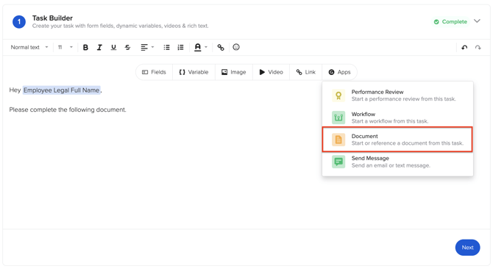Viewport: 493px width, 269px height.
Task: Click the Next button
Action: point(467,248)
